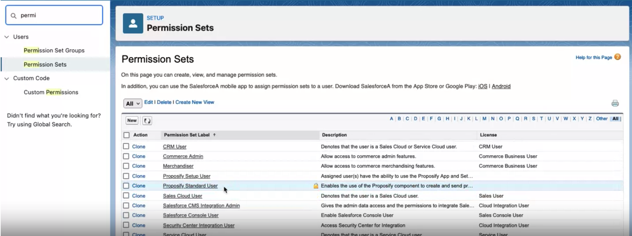This screenshot has height=236, width=632.
Task: Click the Edit view link
Action: coord(148,102)
